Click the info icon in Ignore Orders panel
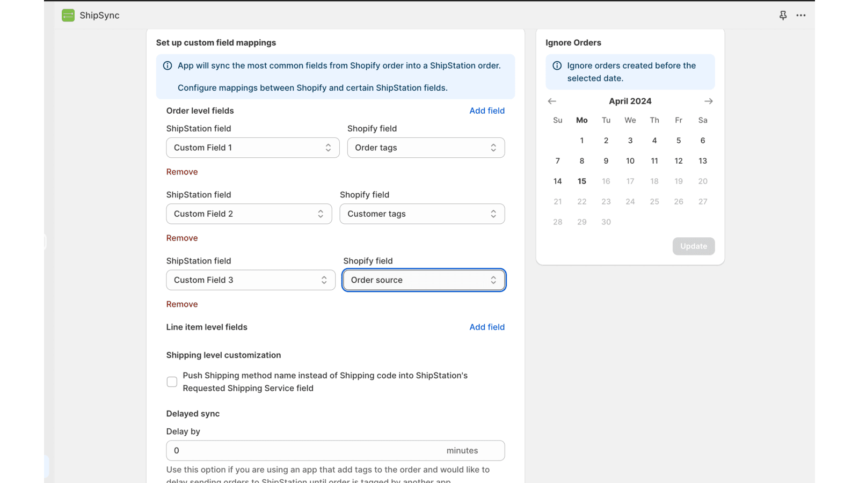Viewport: 859px width, 483px height. [x=557, y=65]
